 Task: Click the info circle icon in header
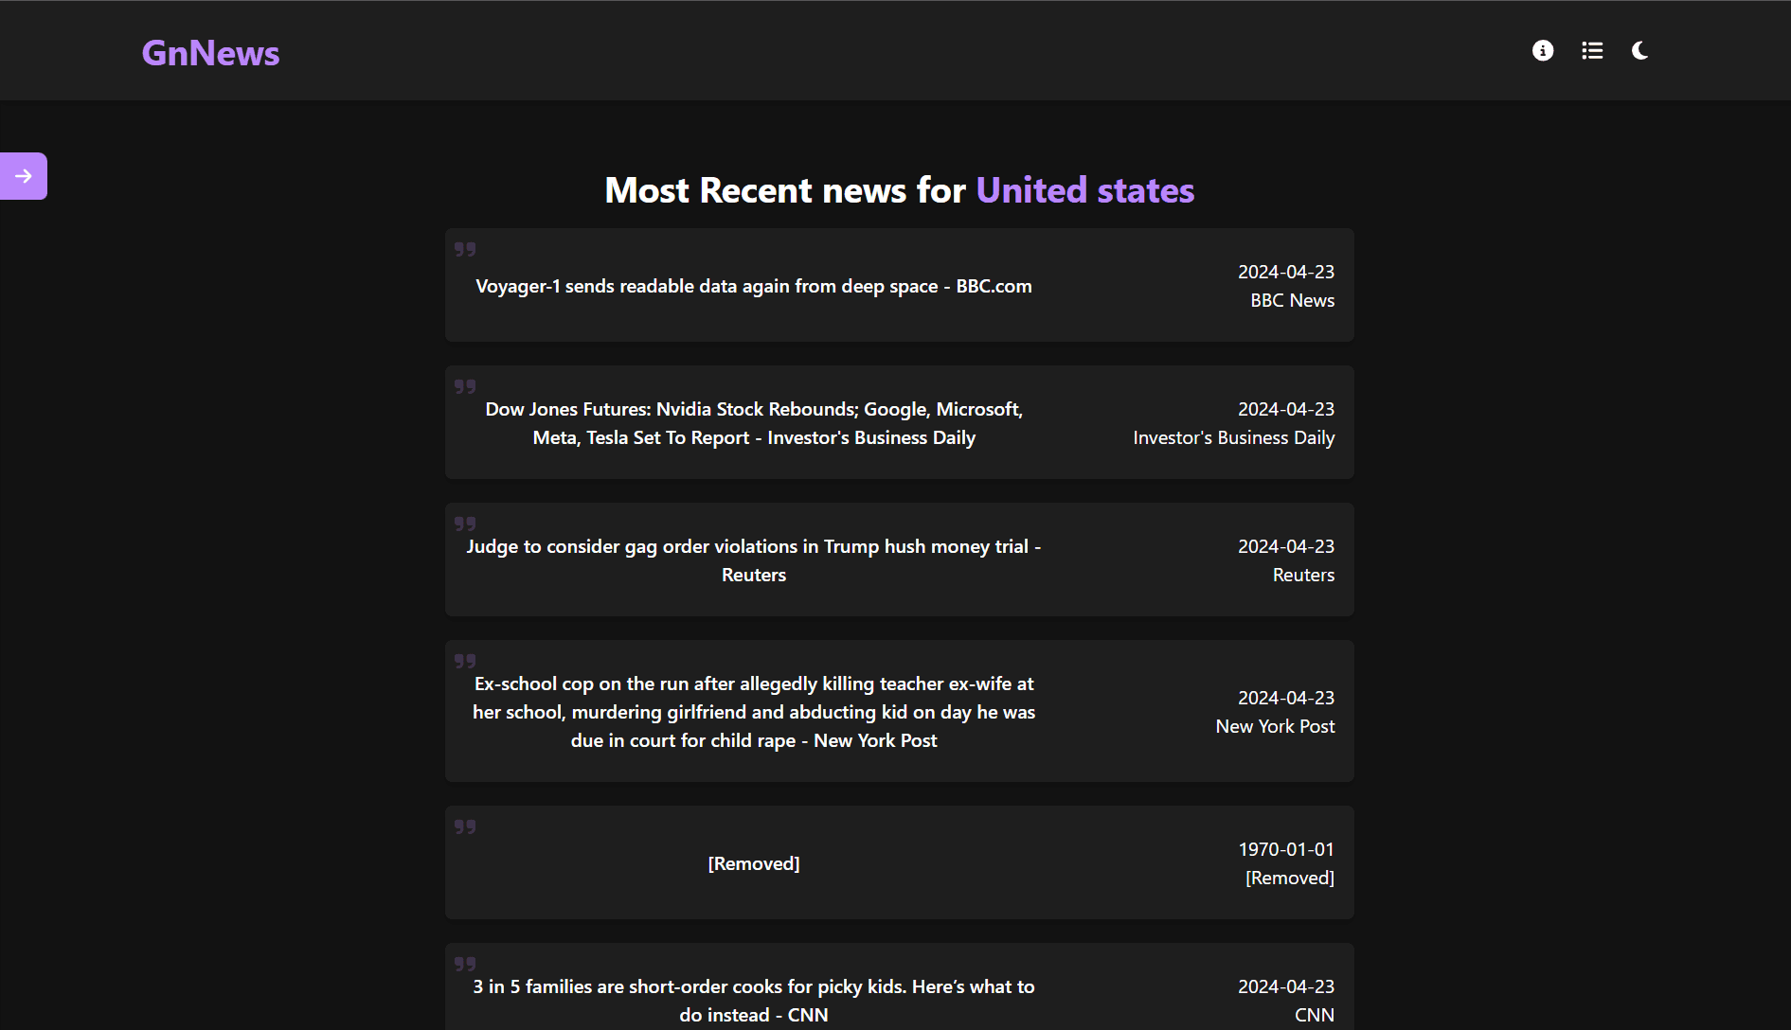click(x=1543, y=50)
